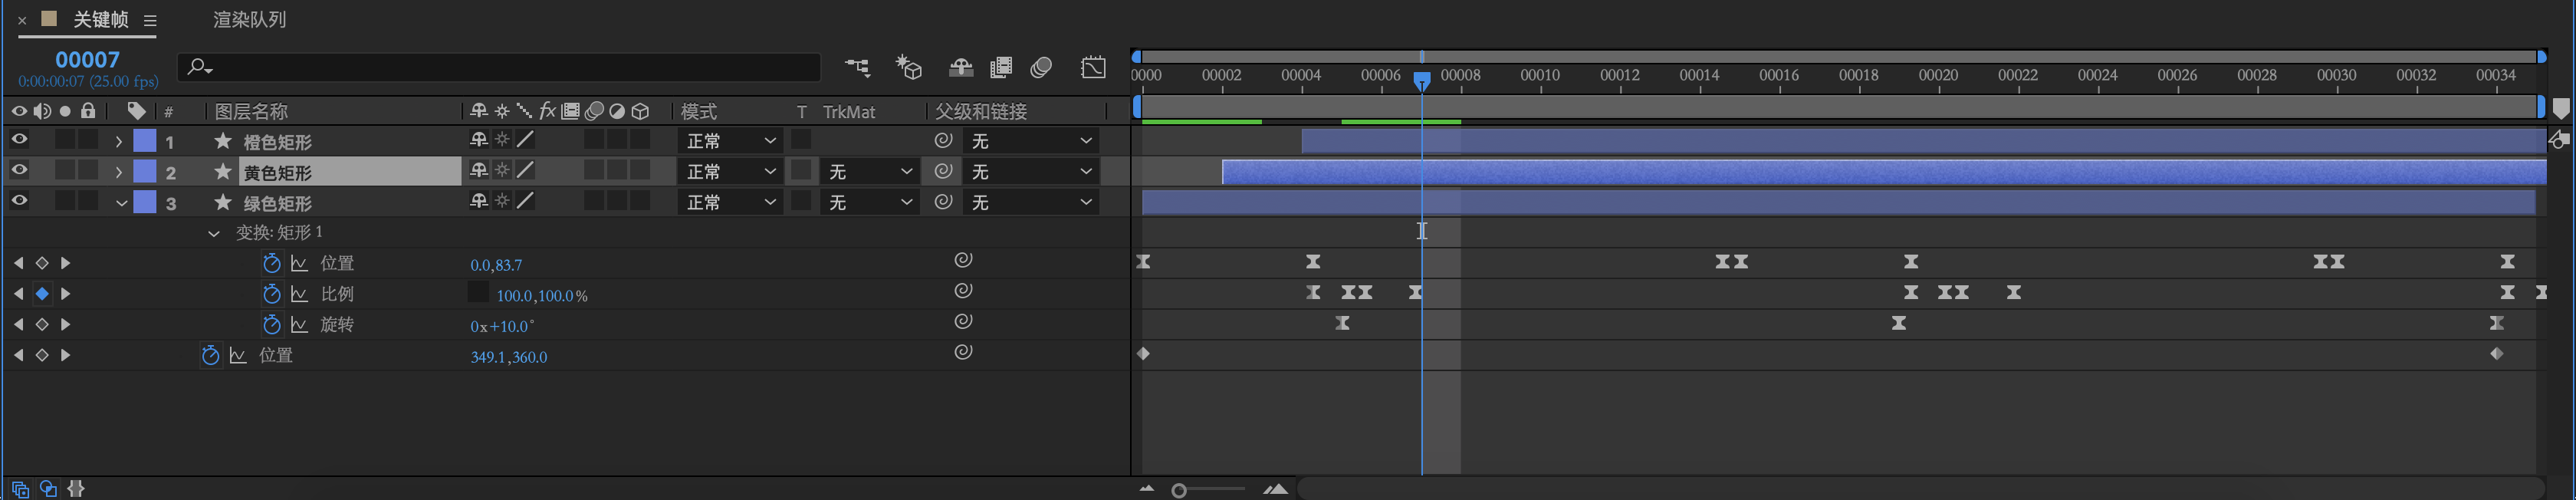Screen dimensions: 2576x500
Task: Click the timeline zoom slider handle
Action: (x=1180, y=490)
